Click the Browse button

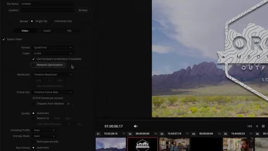pyautogui.click(x=83, y=10)
